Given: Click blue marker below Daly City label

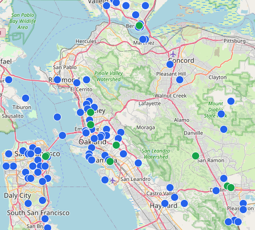Looking at the screenshot, I should click(28, 203).
